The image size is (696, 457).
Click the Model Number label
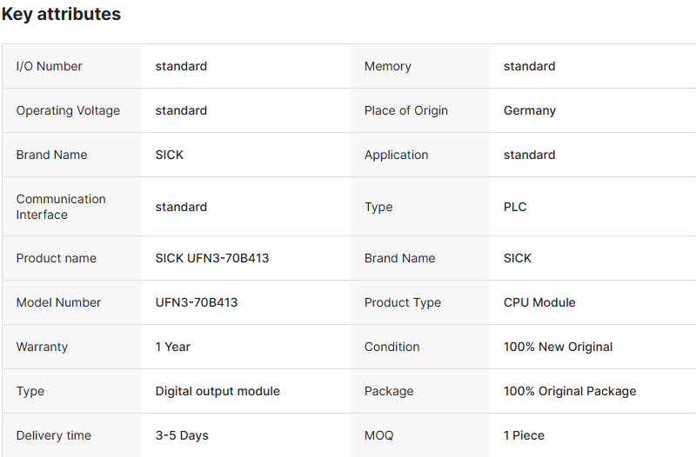[x=58, y=302]
